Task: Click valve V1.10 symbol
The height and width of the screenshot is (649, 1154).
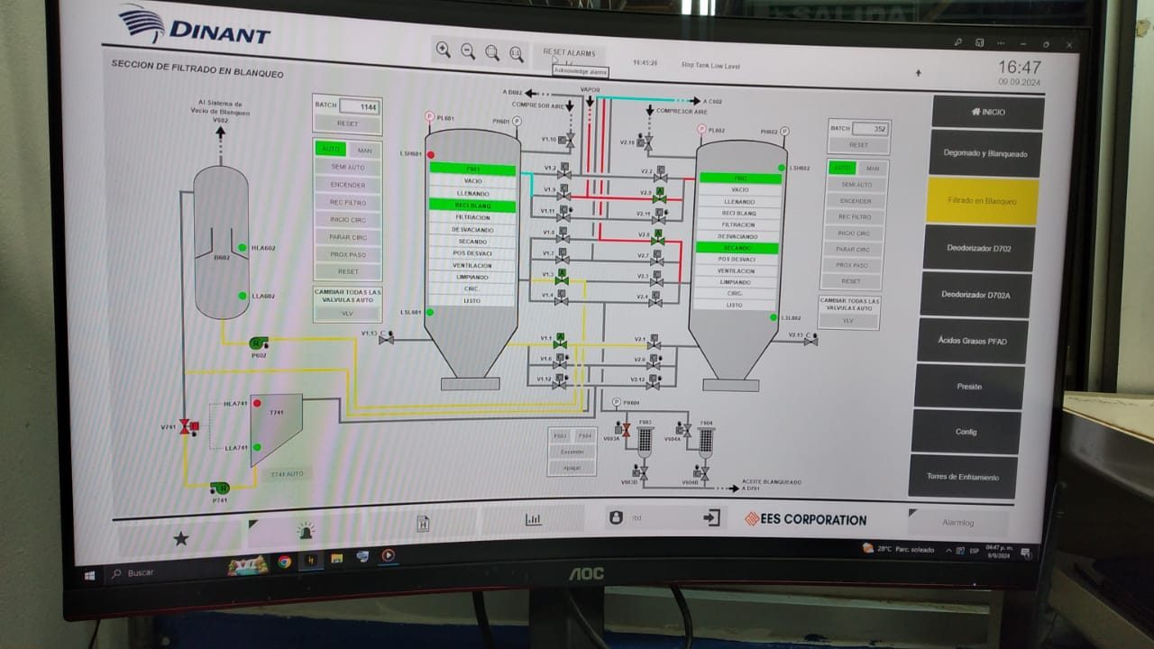Action: [568, 140]
